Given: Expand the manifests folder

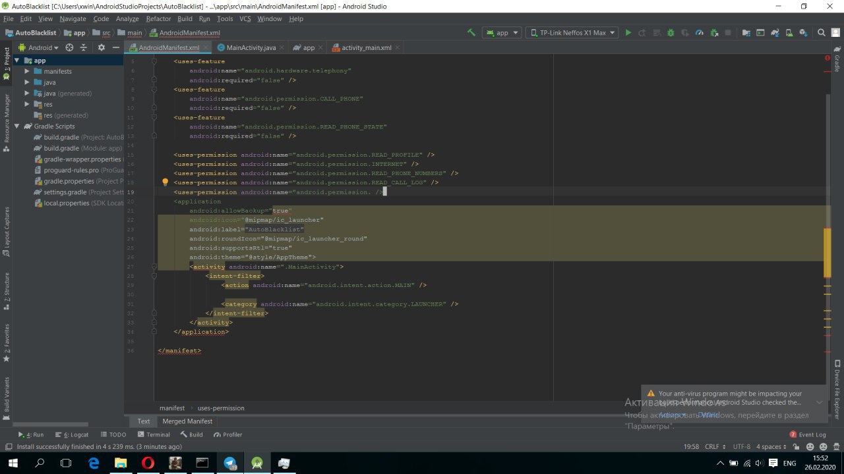Looking at the screenshot, I should (x=28, y=71).
